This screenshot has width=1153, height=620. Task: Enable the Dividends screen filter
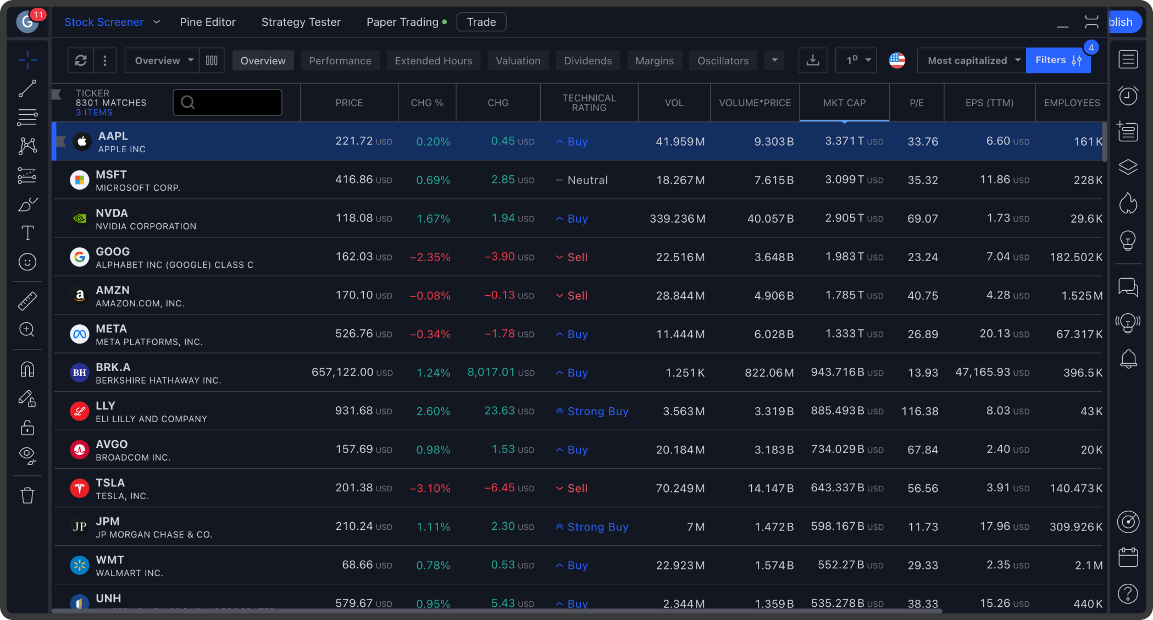click(x=587, y=59)
